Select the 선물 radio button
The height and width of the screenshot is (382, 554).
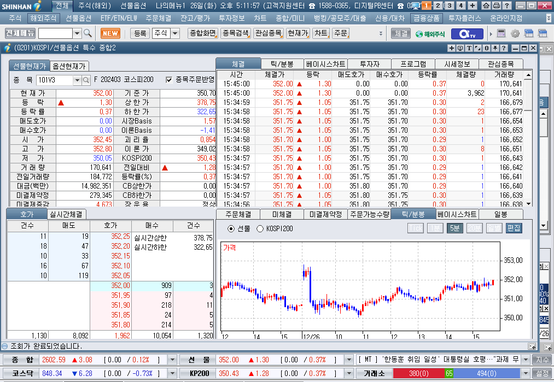tap(231, 229)
